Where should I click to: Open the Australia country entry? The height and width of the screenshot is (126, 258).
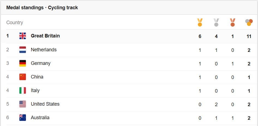(x=40, y=118)
